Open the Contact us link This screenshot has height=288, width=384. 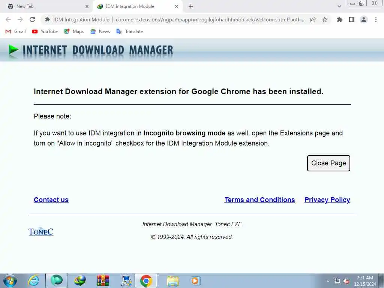(51, 200)
